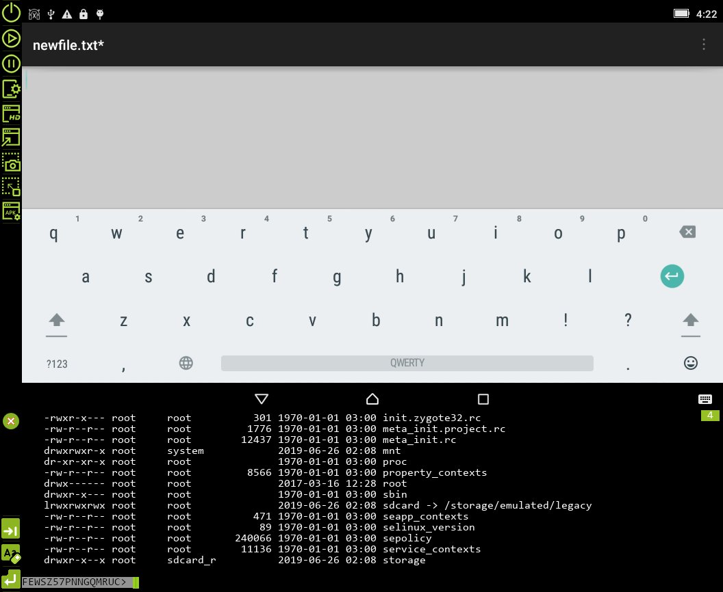Image resolution: width=723 pixels, height=592 pixels.
Task: Click the play icon in the left sidebar
Action: point(11,39)
